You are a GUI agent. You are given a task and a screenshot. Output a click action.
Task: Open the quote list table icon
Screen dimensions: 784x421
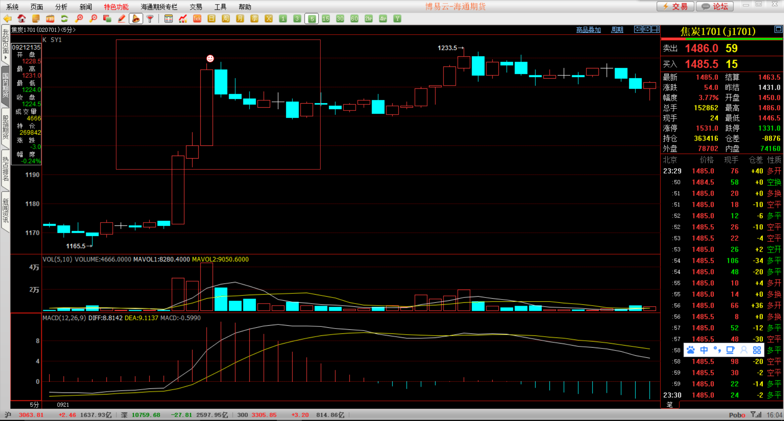168,19
